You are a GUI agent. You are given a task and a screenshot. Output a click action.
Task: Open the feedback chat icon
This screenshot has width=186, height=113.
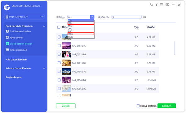167,5
